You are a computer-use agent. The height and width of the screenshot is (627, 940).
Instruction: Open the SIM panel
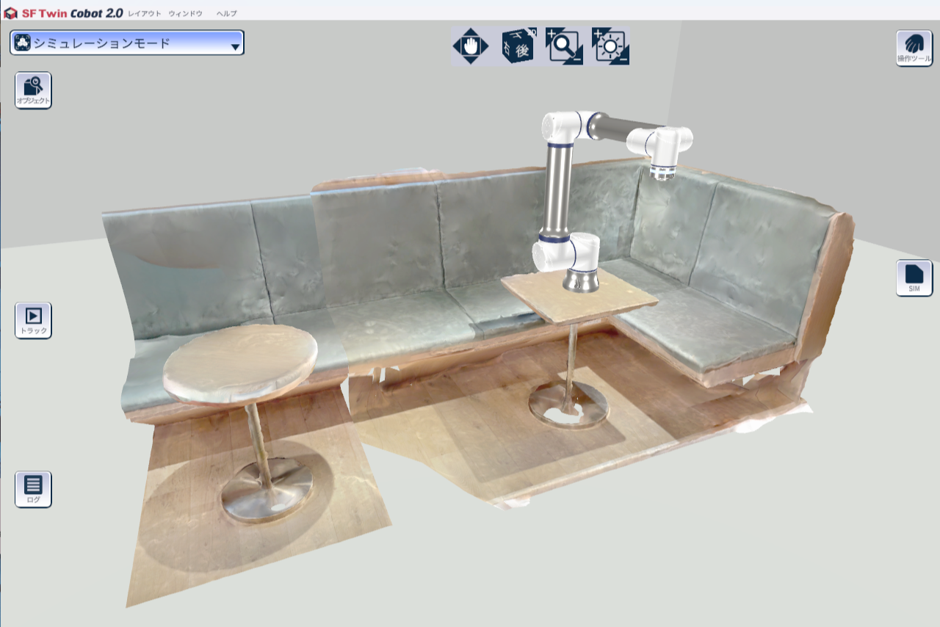point(914,277)
